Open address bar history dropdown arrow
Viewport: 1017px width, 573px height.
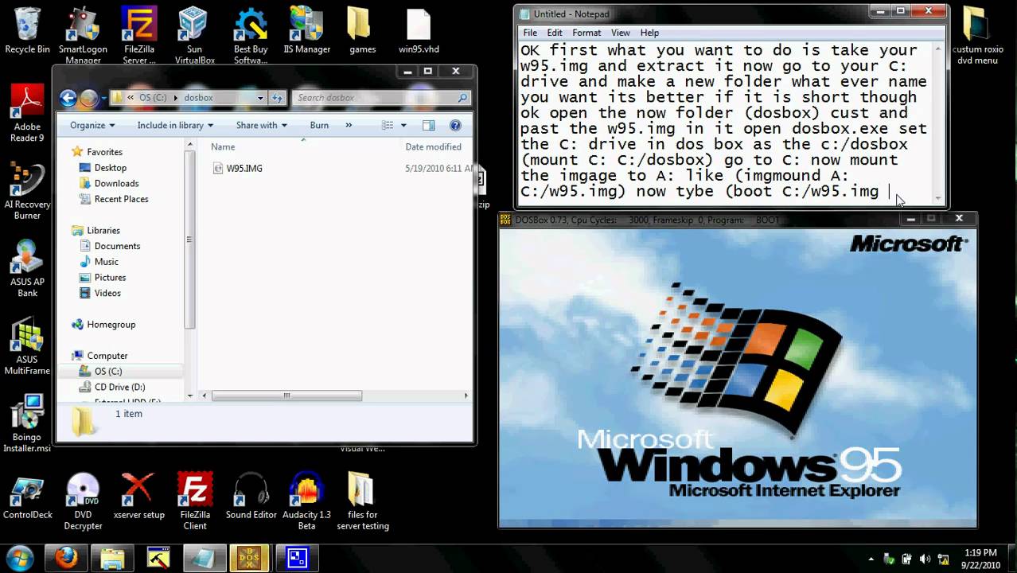tap(260, 98)
